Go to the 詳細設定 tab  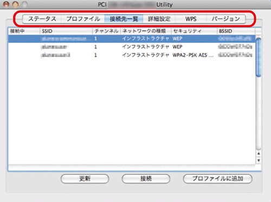coord(159,19)
